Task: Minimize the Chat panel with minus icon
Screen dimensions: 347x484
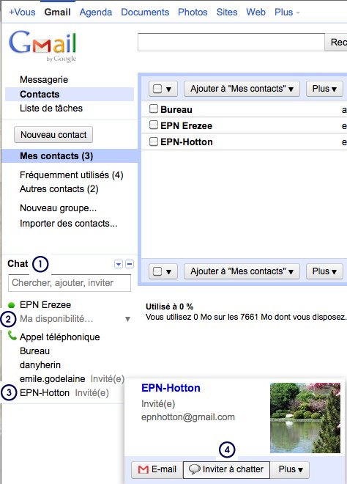Action: click(x=130, y=264)
